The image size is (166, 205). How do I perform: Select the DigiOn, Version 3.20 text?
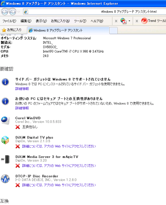31,161
